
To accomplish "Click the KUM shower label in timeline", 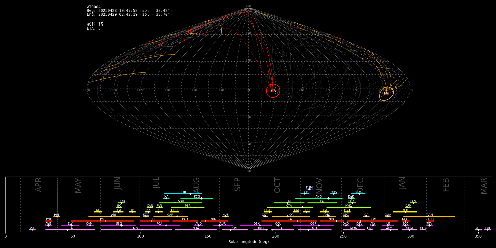I will [309, 188].
